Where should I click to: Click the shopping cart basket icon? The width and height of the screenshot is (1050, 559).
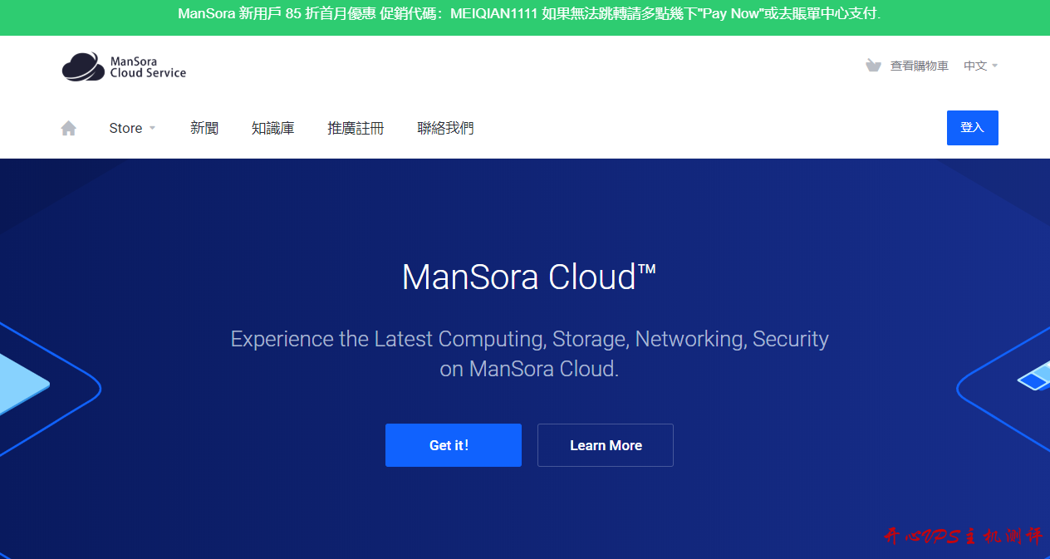click(873, 66)
